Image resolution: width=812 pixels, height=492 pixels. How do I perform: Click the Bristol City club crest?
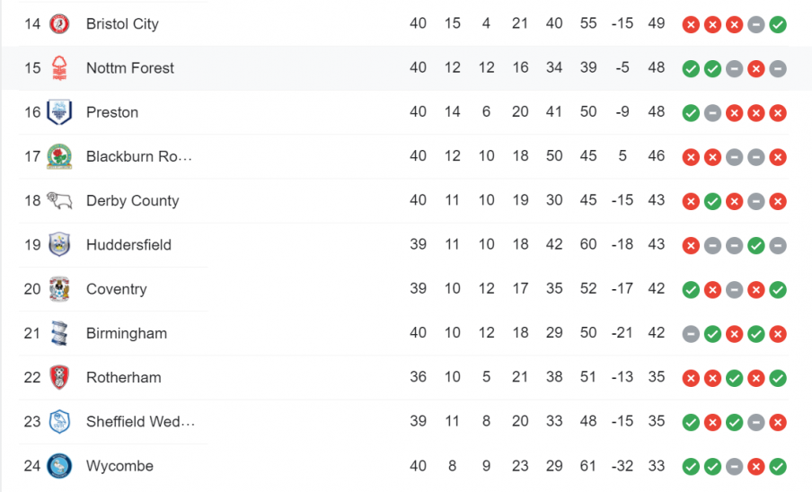tap(59, 24)
